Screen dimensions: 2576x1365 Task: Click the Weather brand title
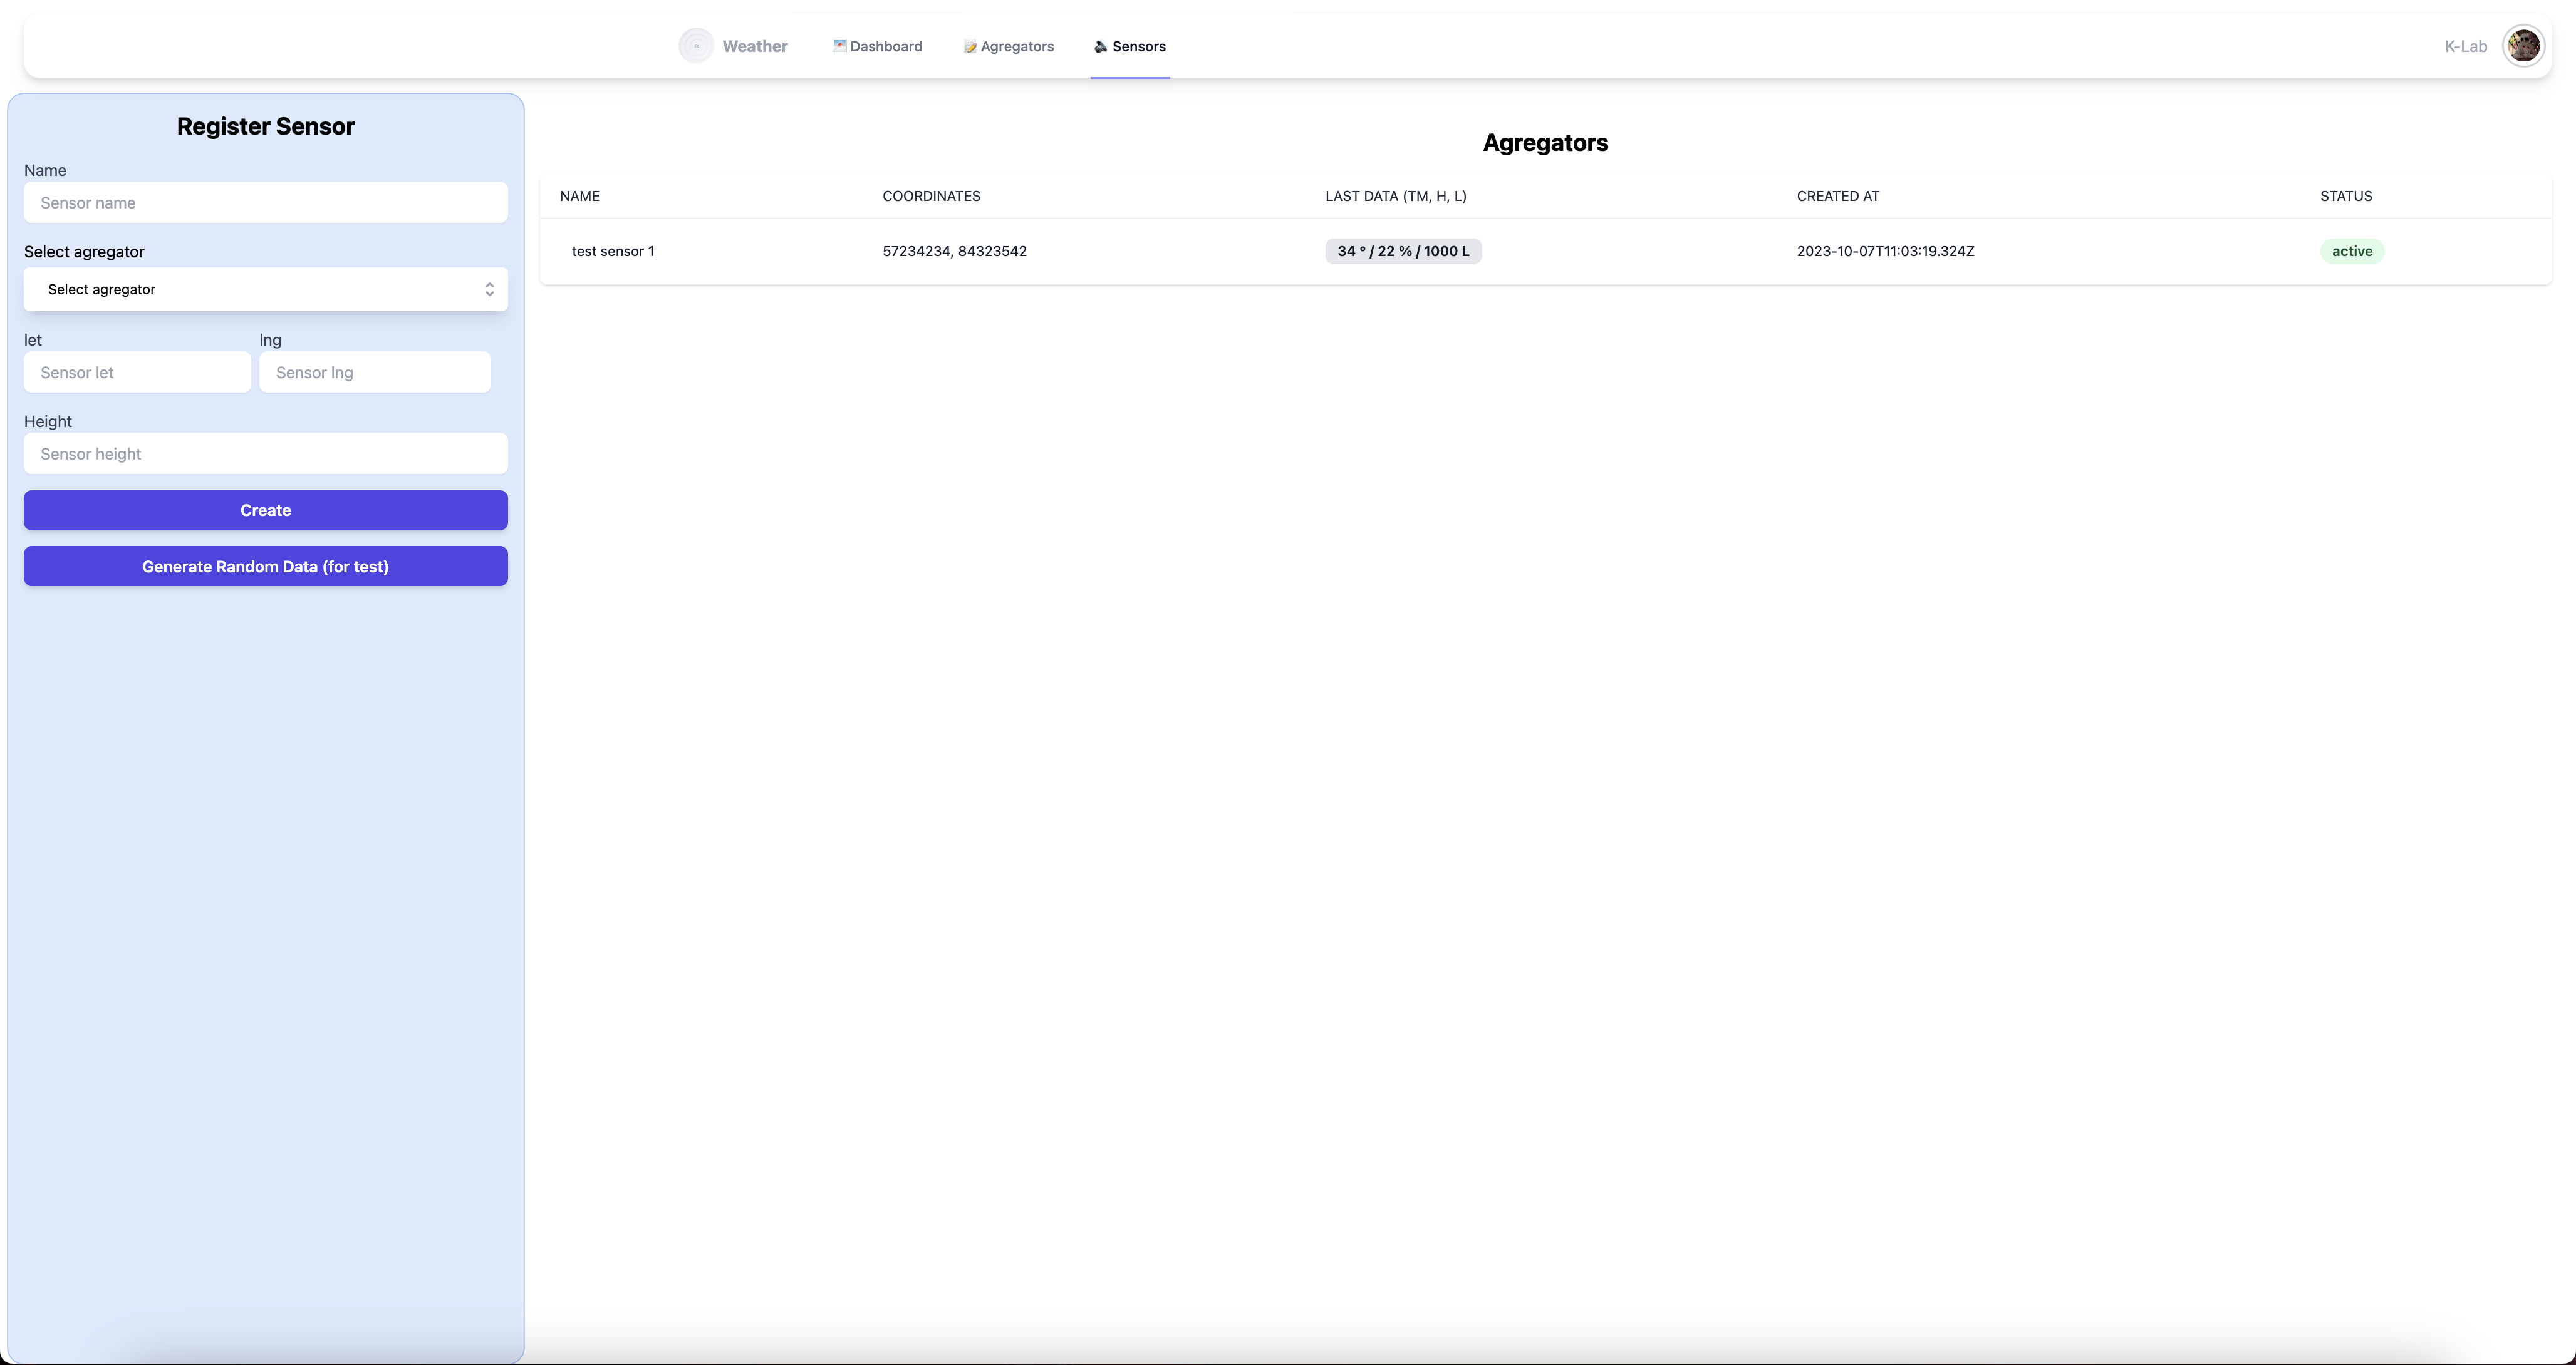tap(755, 46)
